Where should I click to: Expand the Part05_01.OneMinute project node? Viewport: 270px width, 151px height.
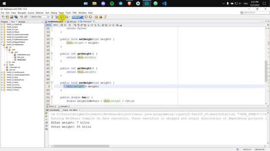pos(2,24)
